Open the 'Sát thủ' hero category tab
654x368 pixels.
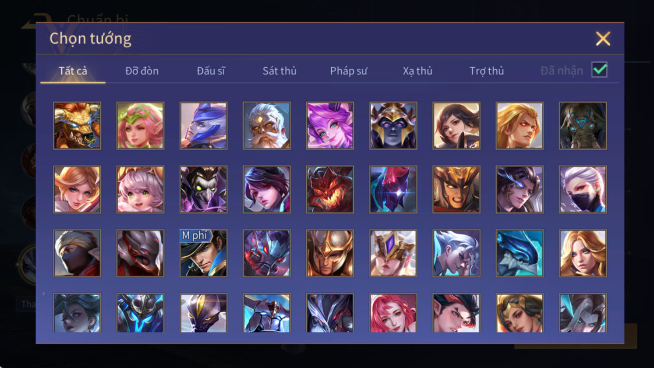[279, 71]
